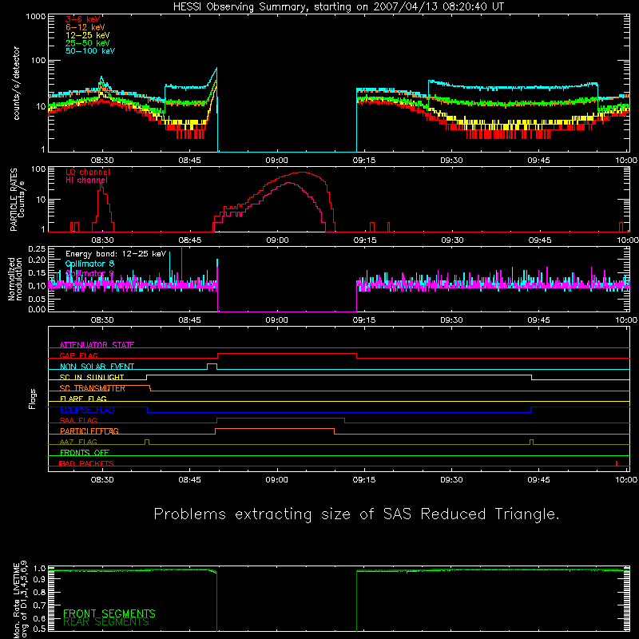Click the 1000 tick on the counts axis
This screenshot has height=639, width=639.
tap(36, 17)
